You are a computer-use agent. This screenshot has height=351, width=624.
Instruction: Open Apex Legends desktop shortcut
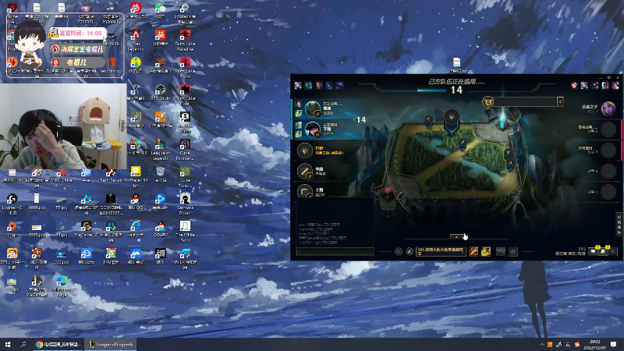click(x=136, y=41)
